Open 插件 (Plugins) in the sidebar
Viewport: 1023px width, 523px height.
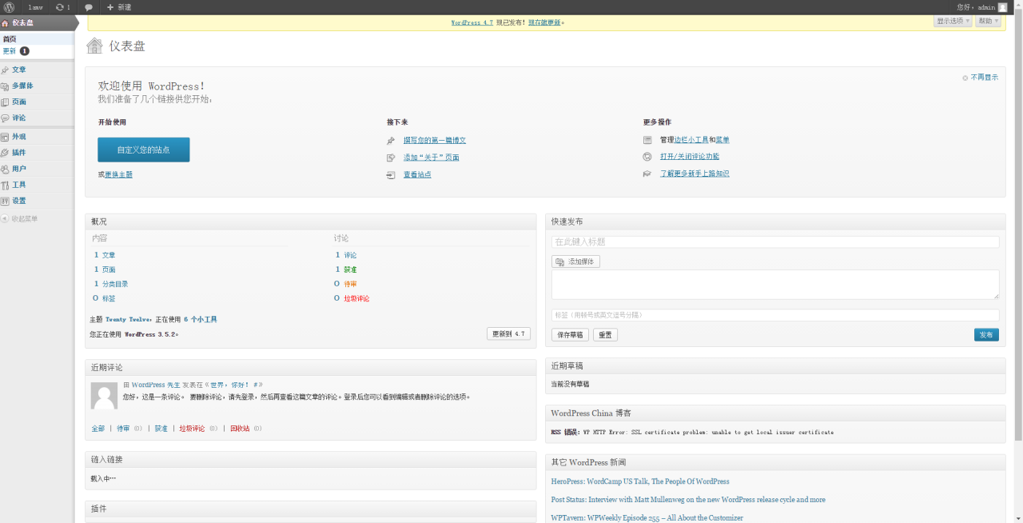(18, 152)
